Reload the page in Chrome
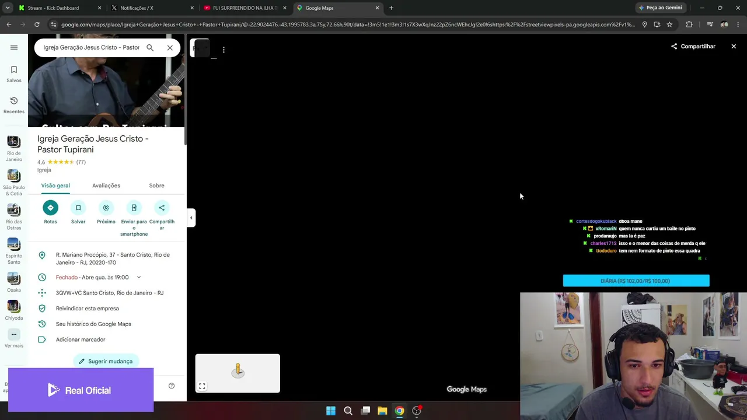The height and width of the screenshot is (420, 747). (x=37, y=24)
